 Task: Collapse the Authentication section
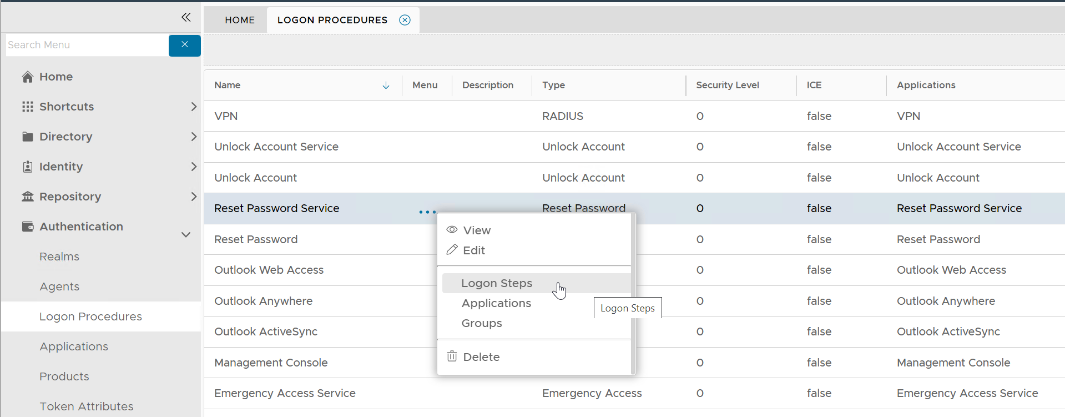(186, 234)
